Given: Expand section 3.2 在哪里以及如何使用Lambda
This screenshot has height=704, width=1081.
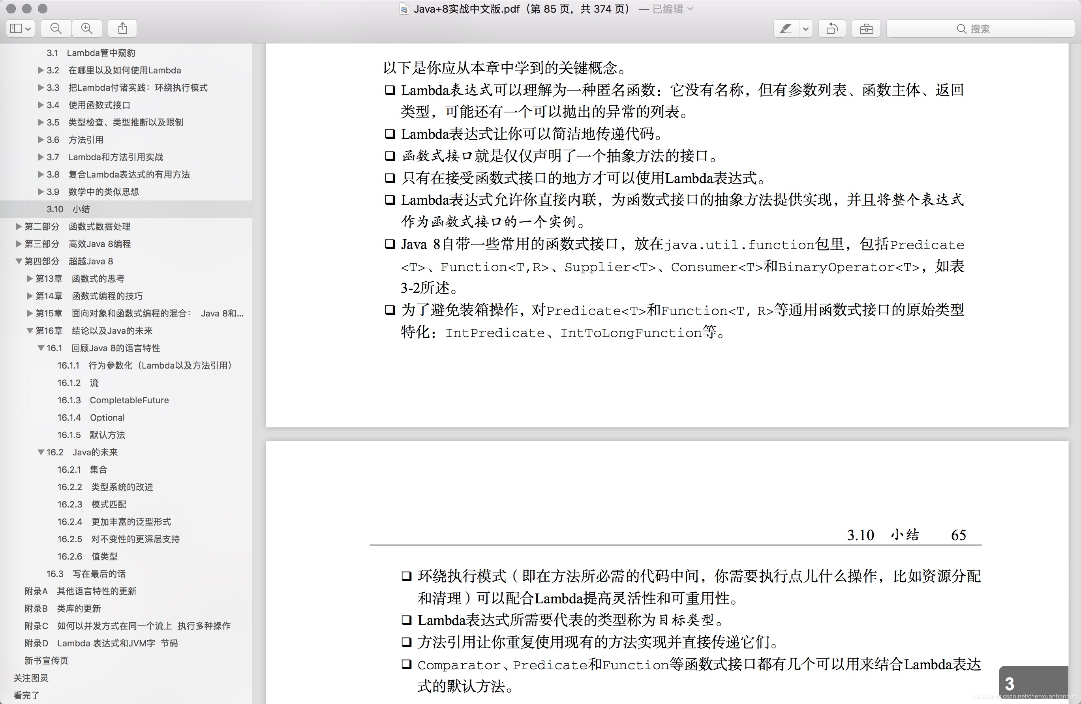Looking at the screenshot, I should pos(41,70).
